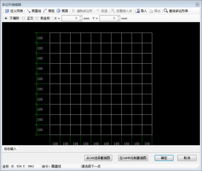Increase X value with up stepper arrow

point(80,17)
